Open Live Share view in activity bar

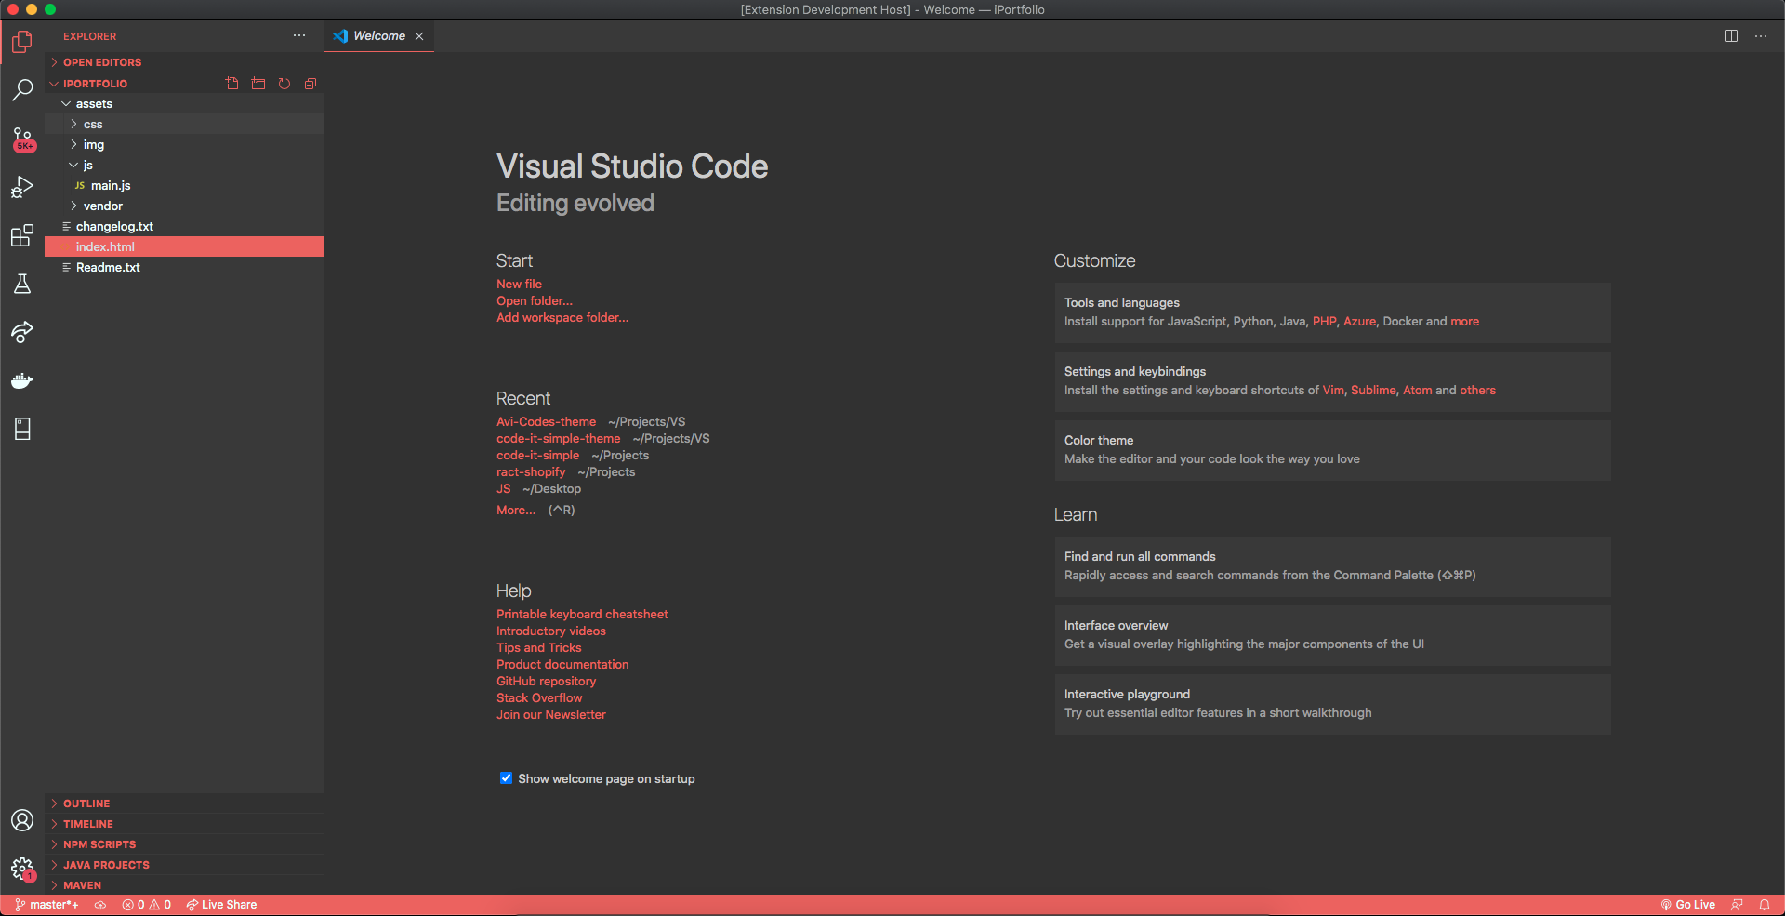(x=22, y=332)
